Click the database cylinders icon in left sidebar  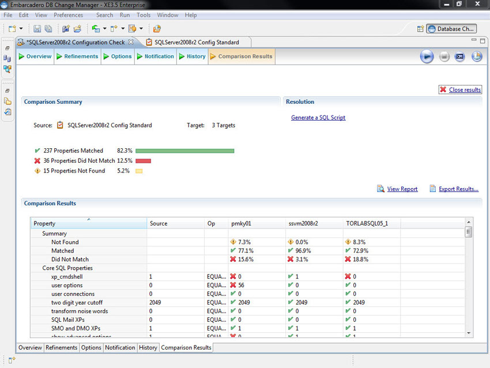pos(7,58)
